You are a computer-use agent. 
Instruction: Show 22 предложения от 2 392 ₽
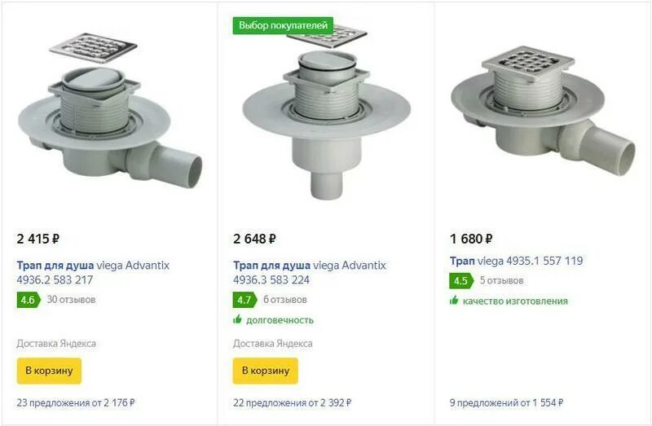click(x=293, y=402)
